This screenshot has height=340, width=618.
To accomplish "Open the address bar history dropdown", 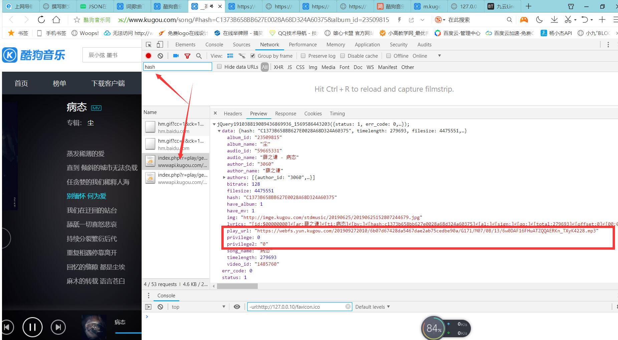I will tap(422, 20).
